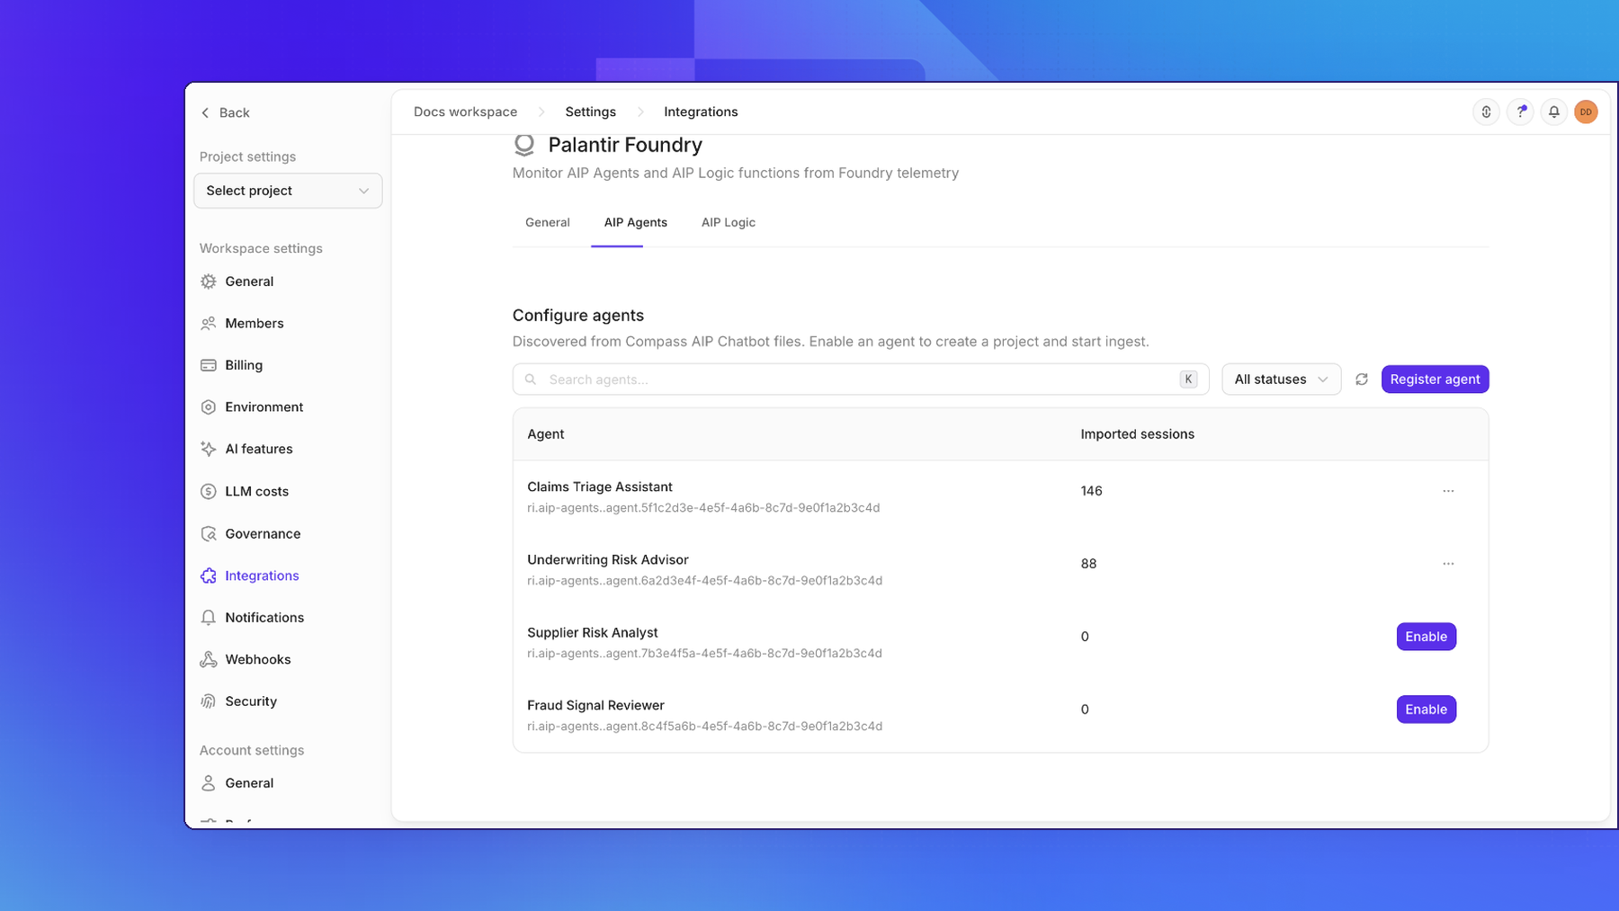Go to Docs workspace breadcrumb
Image resolution: width=1619 pixels, height=911 pixels.
[465, 112]
